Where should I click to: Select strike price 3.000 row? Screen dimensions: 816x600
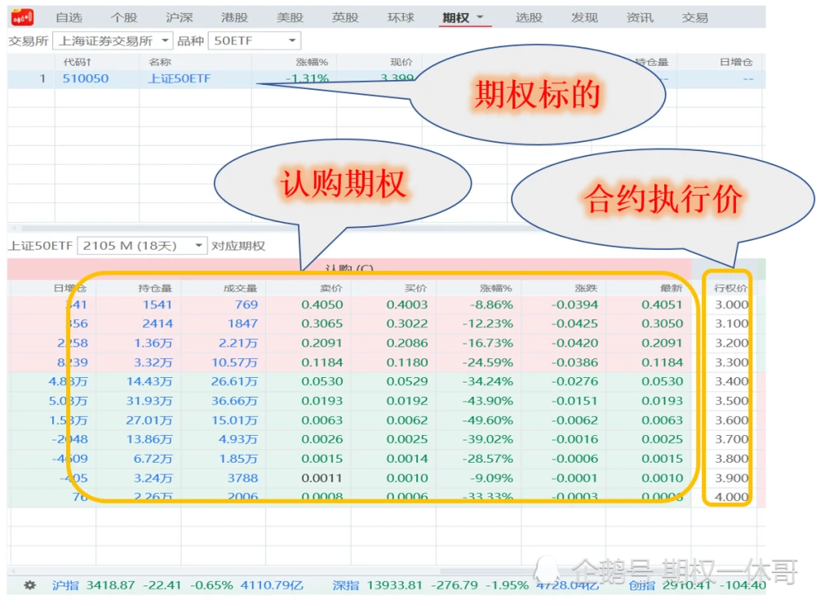point(732,304)
